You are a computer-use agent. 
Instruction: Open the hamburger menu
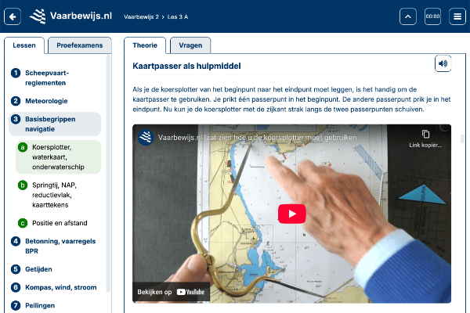click(x=457, y=16)
